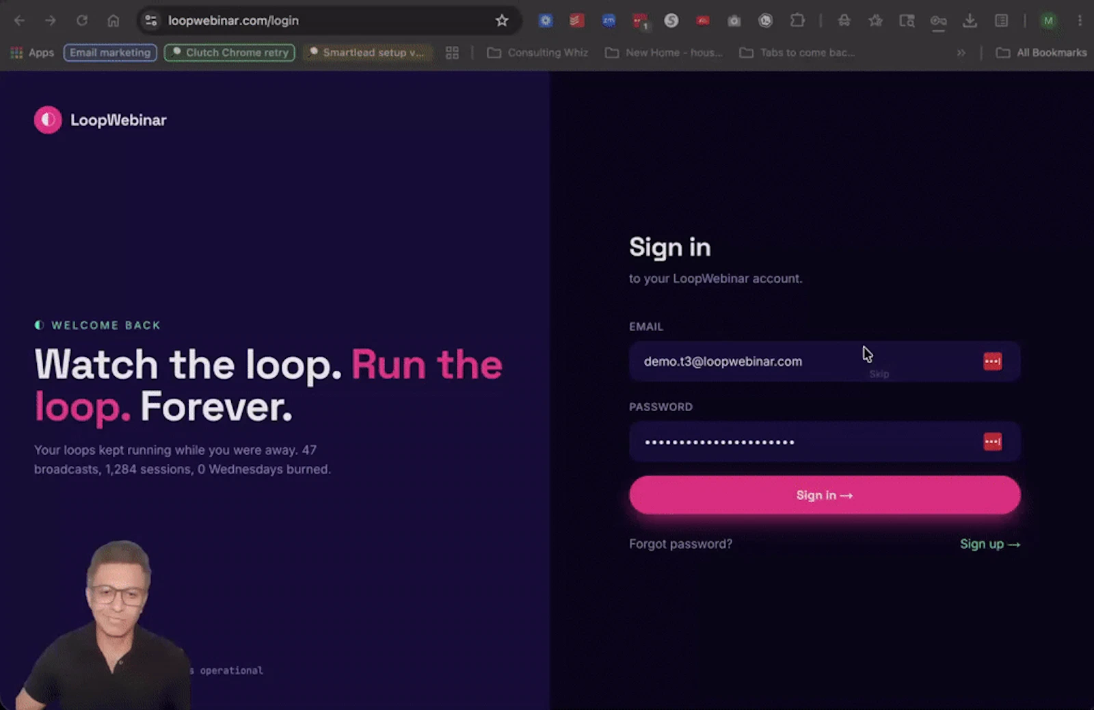Open the incognito hat-and-glasses toolbar icon
The height and width of the screenshot is (710, 1094).
click(844, 21)
